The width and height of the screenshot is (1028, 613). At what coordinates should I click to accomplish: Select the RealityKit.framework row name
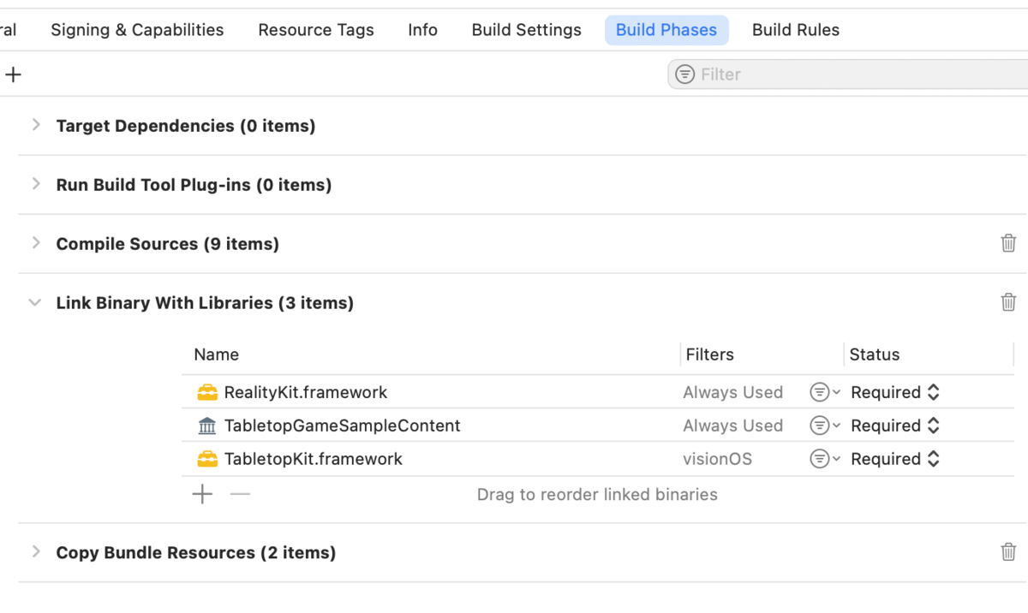click(x=306, y=392)
